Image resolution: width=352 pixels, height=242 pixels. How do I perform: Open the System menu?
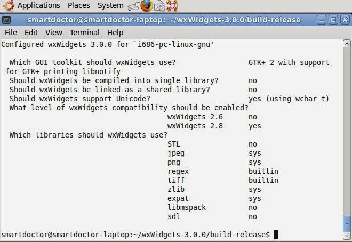tap(110, 5)
